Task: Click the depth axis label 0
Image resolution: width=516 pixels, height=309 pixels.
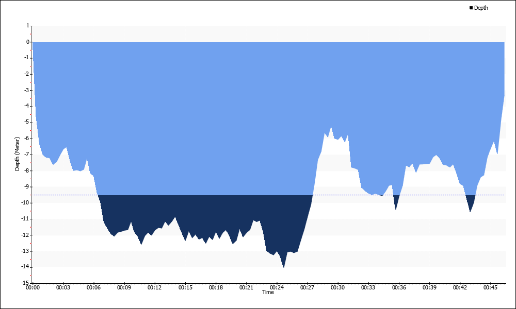Action: (x=28, y=42)
